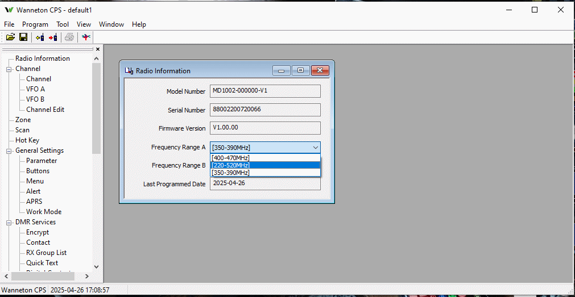
Task: Open the APRS tree item
Action: [34, 202]
